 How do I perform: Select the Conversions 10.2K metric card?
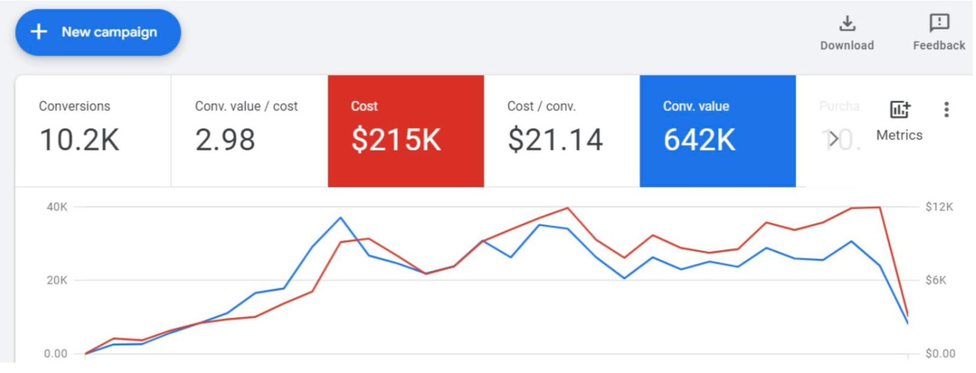(x=93, y=131)
